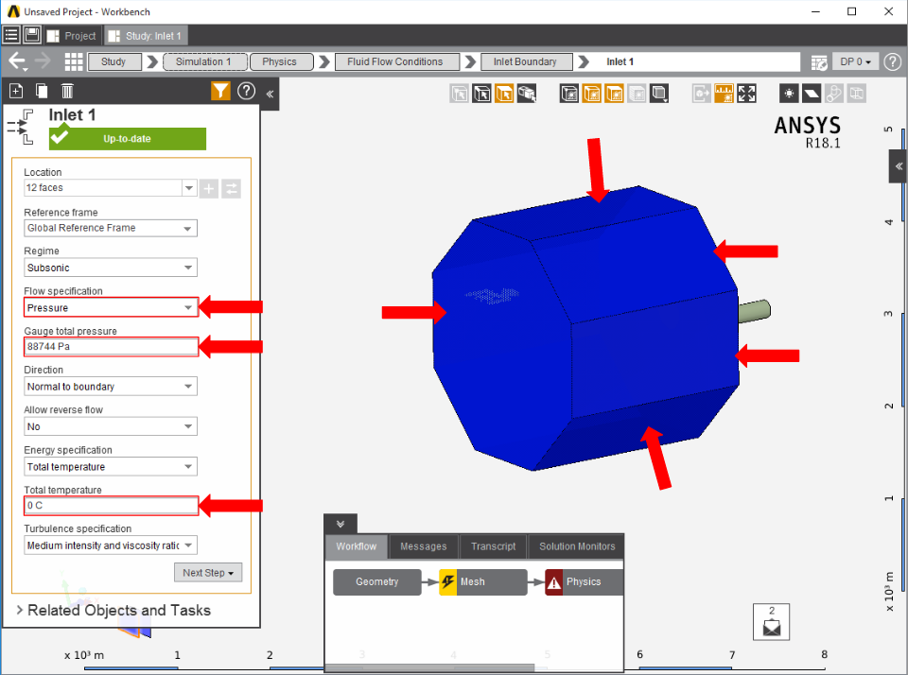Screen dimensions: 908x675
Task: Click the Next Step button
Action: [x=208, y=573]
